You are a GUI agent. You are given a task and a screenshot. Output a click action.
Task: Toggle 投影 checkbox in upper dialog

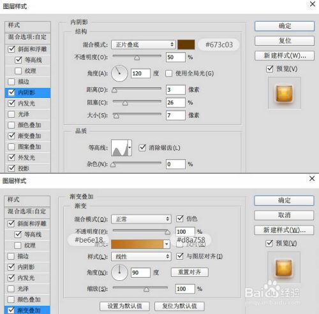click(11, 168)
